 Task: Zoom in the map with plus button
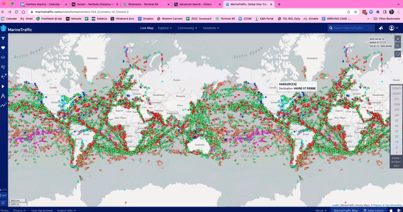click(398, 39)
